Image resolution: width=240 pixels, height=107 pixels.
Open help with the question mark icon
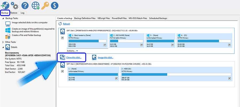(25, 5)
